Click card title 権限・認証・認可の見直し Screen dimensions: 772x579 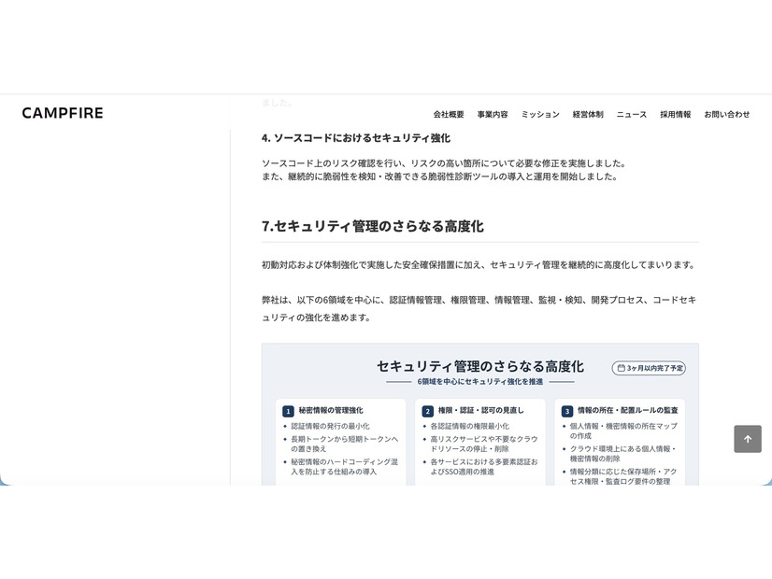tap(481, 410)
